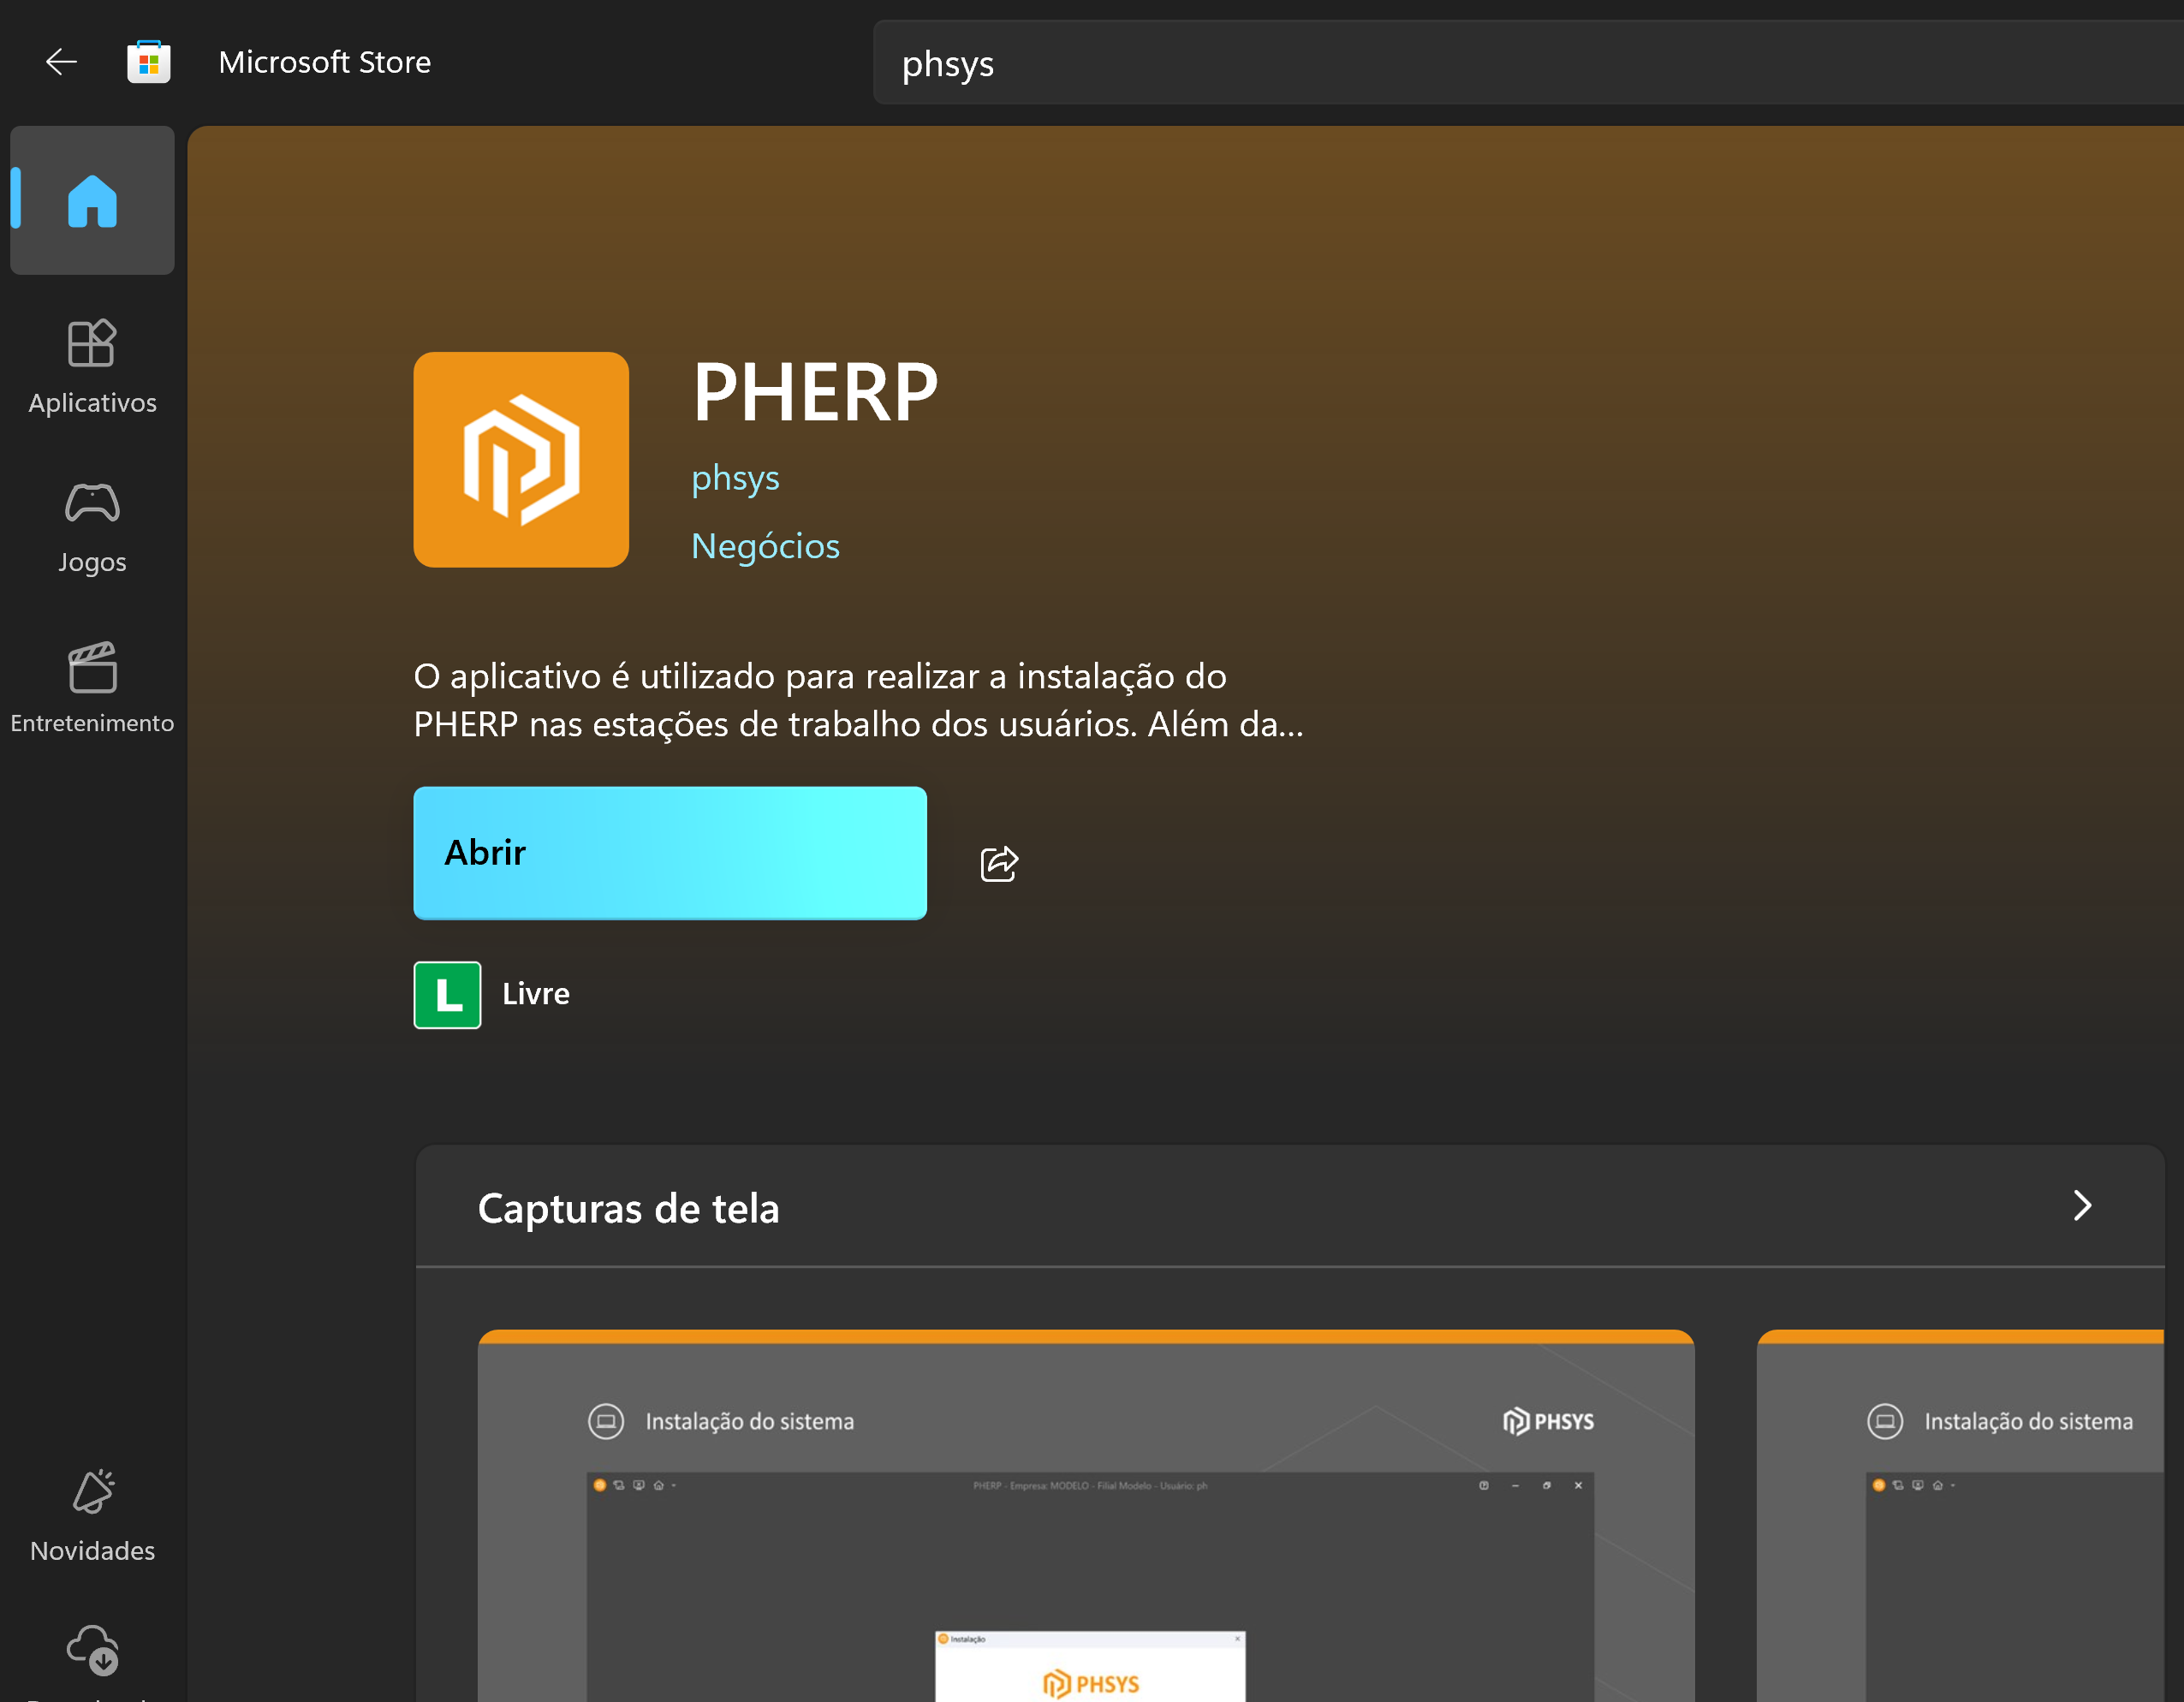Open the Jogos section
The height and width of the screenshot is (1702, 2184).
tap(92, 527)
